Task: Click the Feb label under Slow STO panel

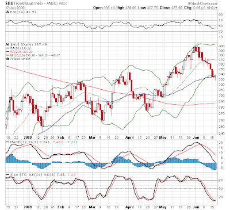Action: [x=61, y=207]
